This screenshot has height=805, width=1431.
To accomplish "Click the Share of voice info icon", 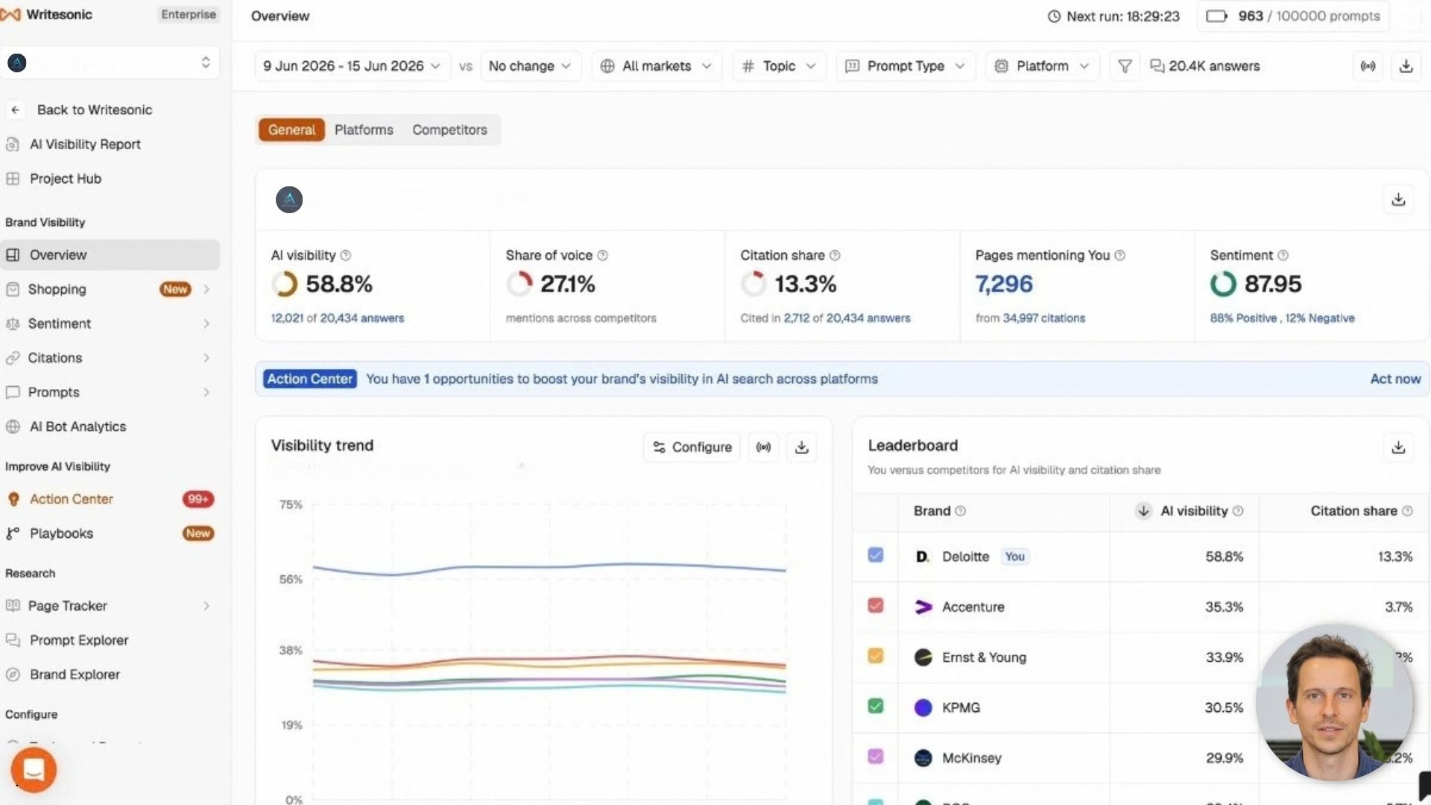I will (603, 256).
